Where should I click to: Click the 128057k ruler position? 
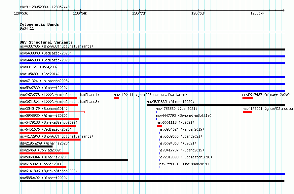pos(257,13)
